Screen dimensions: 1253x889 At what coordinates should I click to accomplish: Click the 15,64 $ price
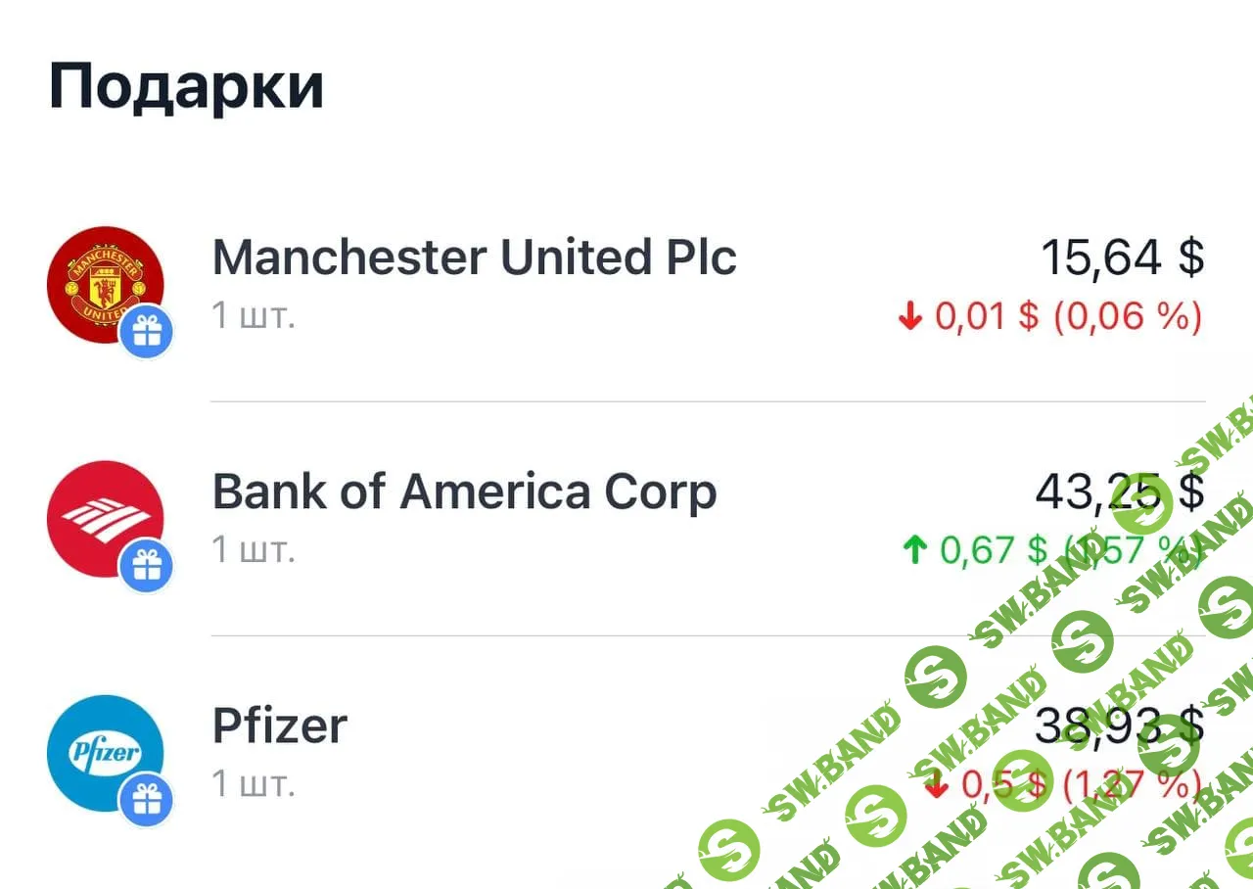coord(1122,257)
